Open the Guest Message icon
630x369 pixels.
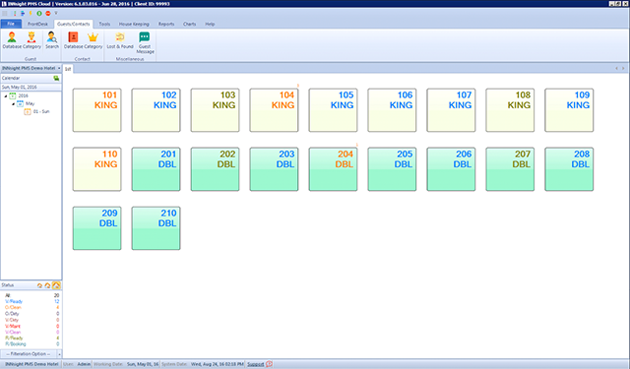[x=145, y=42]
